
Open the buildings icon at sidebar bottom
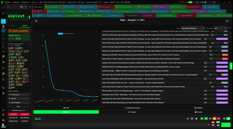point(3,120)
